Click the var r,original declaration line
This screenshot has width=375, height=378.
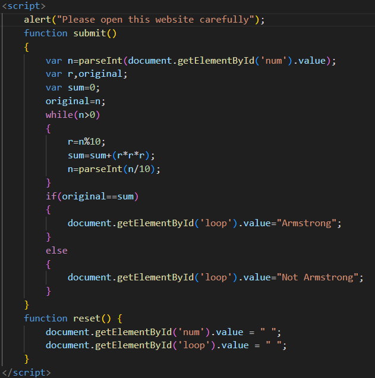click(86, 74)
